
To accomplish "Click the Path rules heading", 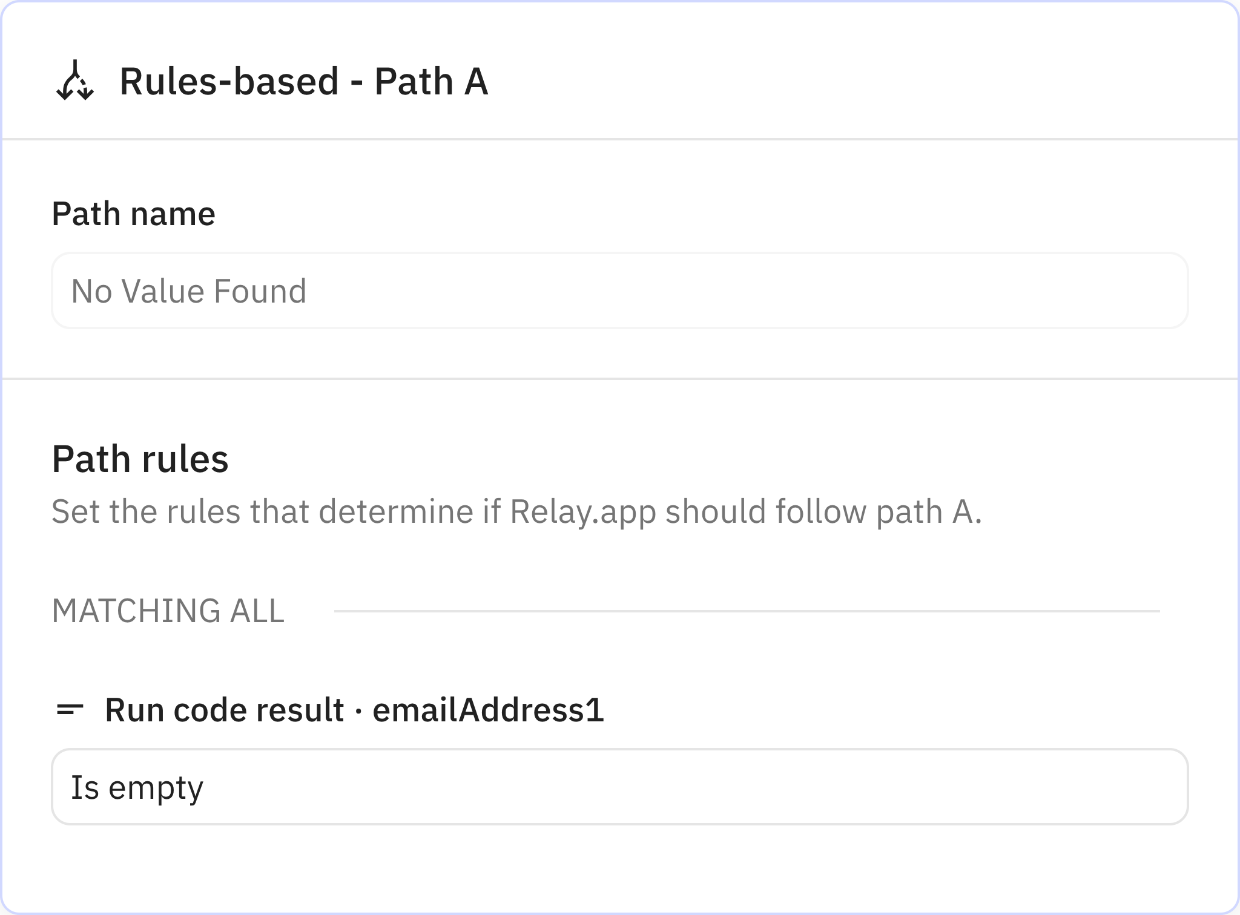I will click(x=140, y=460).
